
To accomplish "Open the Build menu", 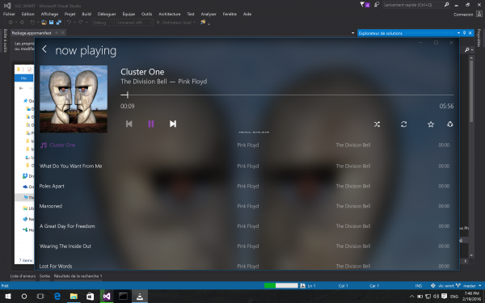I will coord(86,14).
